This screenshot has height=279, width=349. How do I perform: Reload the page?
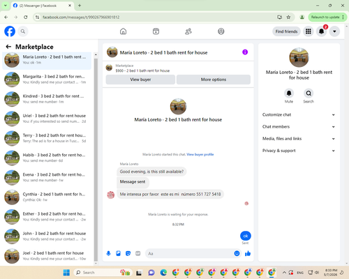[x=26, y=17]
